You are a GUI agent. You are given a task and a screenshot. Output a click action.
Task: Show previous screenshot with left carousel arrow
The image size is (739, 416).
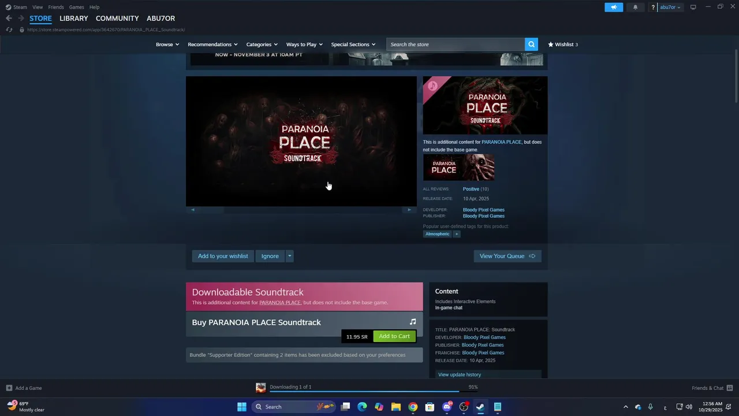[x=192, y=210]
